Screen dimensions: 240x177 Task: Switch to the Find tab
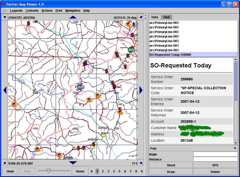coord(167,17)
